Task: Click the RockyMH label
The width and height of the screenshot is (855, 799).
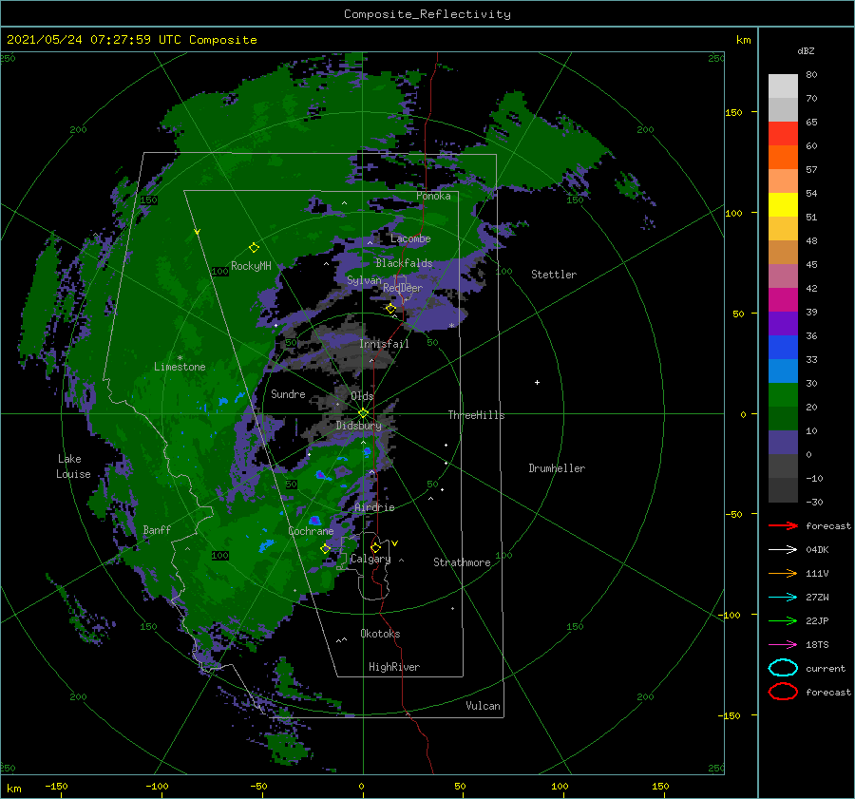Action: point(251,266)
